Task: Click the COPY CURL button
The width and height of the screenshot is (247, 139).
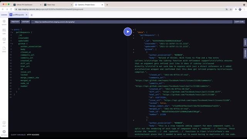Action: click(239, 22)
